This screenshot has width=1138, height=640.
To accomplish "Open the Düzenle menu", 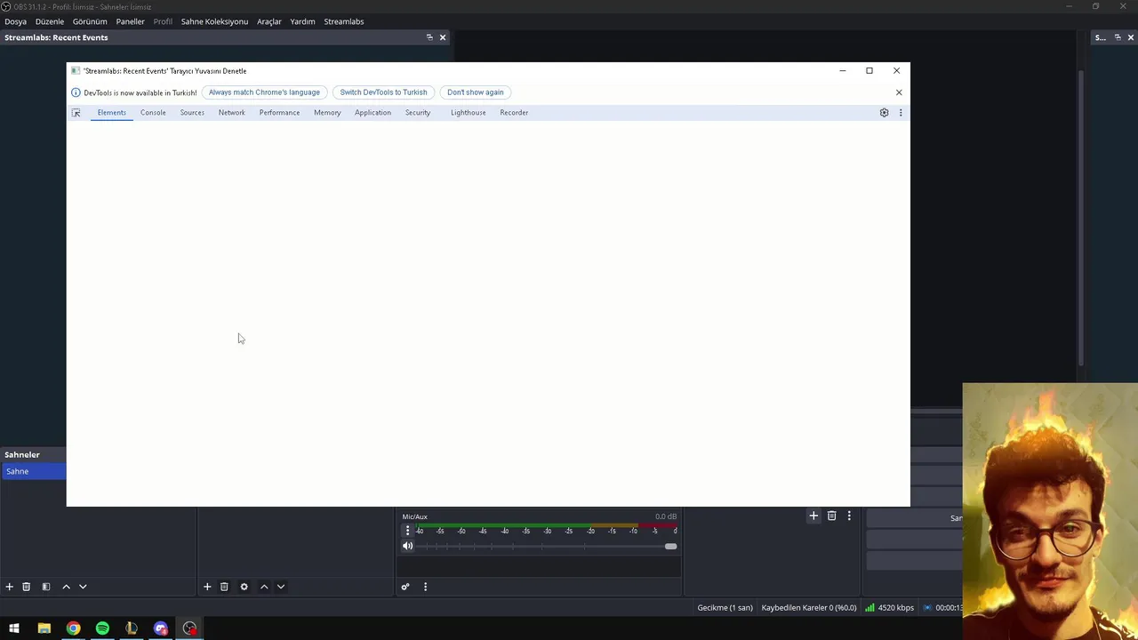I will coord(50,21).
